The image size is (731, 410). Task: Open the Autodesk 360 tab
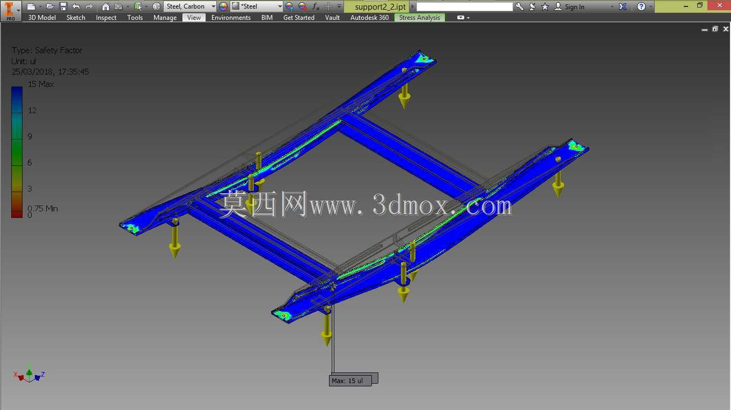pos(369,18)
